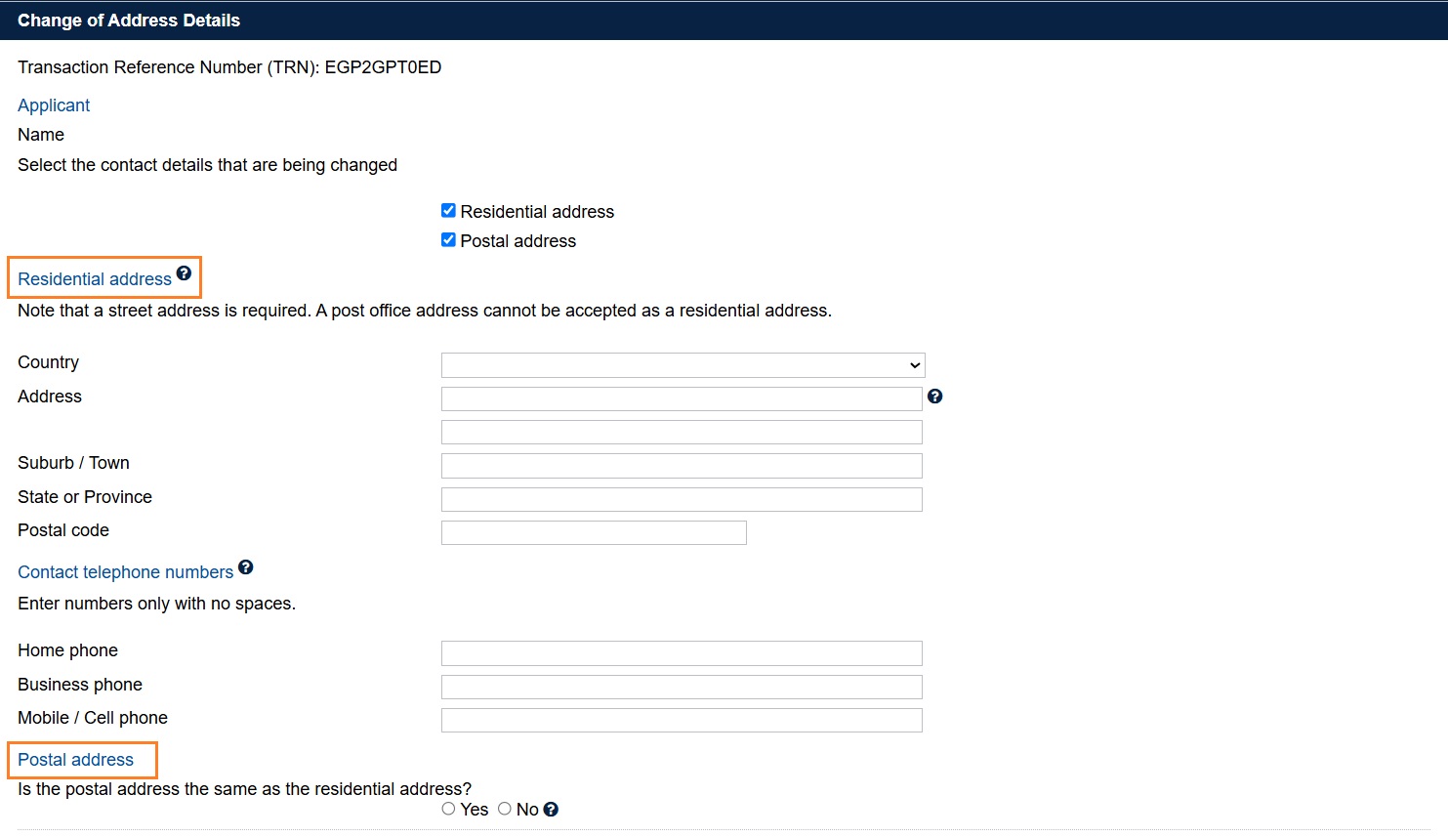Open the Country dropdown list

[x=683, y=365]
